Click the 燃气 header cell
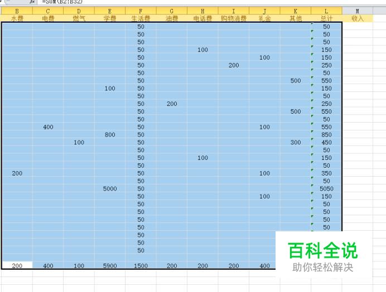 [x=79, y=18]
